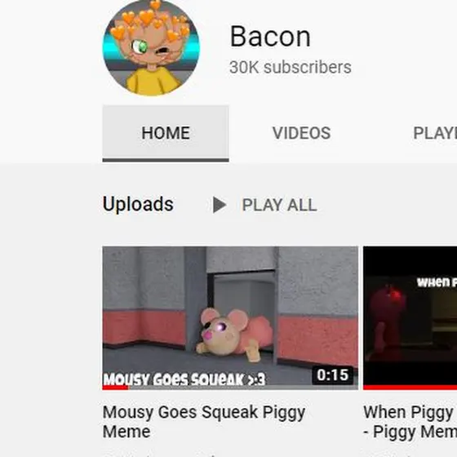Click the Uploads section heading
The width and height of the screenshot is (457, 457).
coord(138,204)
